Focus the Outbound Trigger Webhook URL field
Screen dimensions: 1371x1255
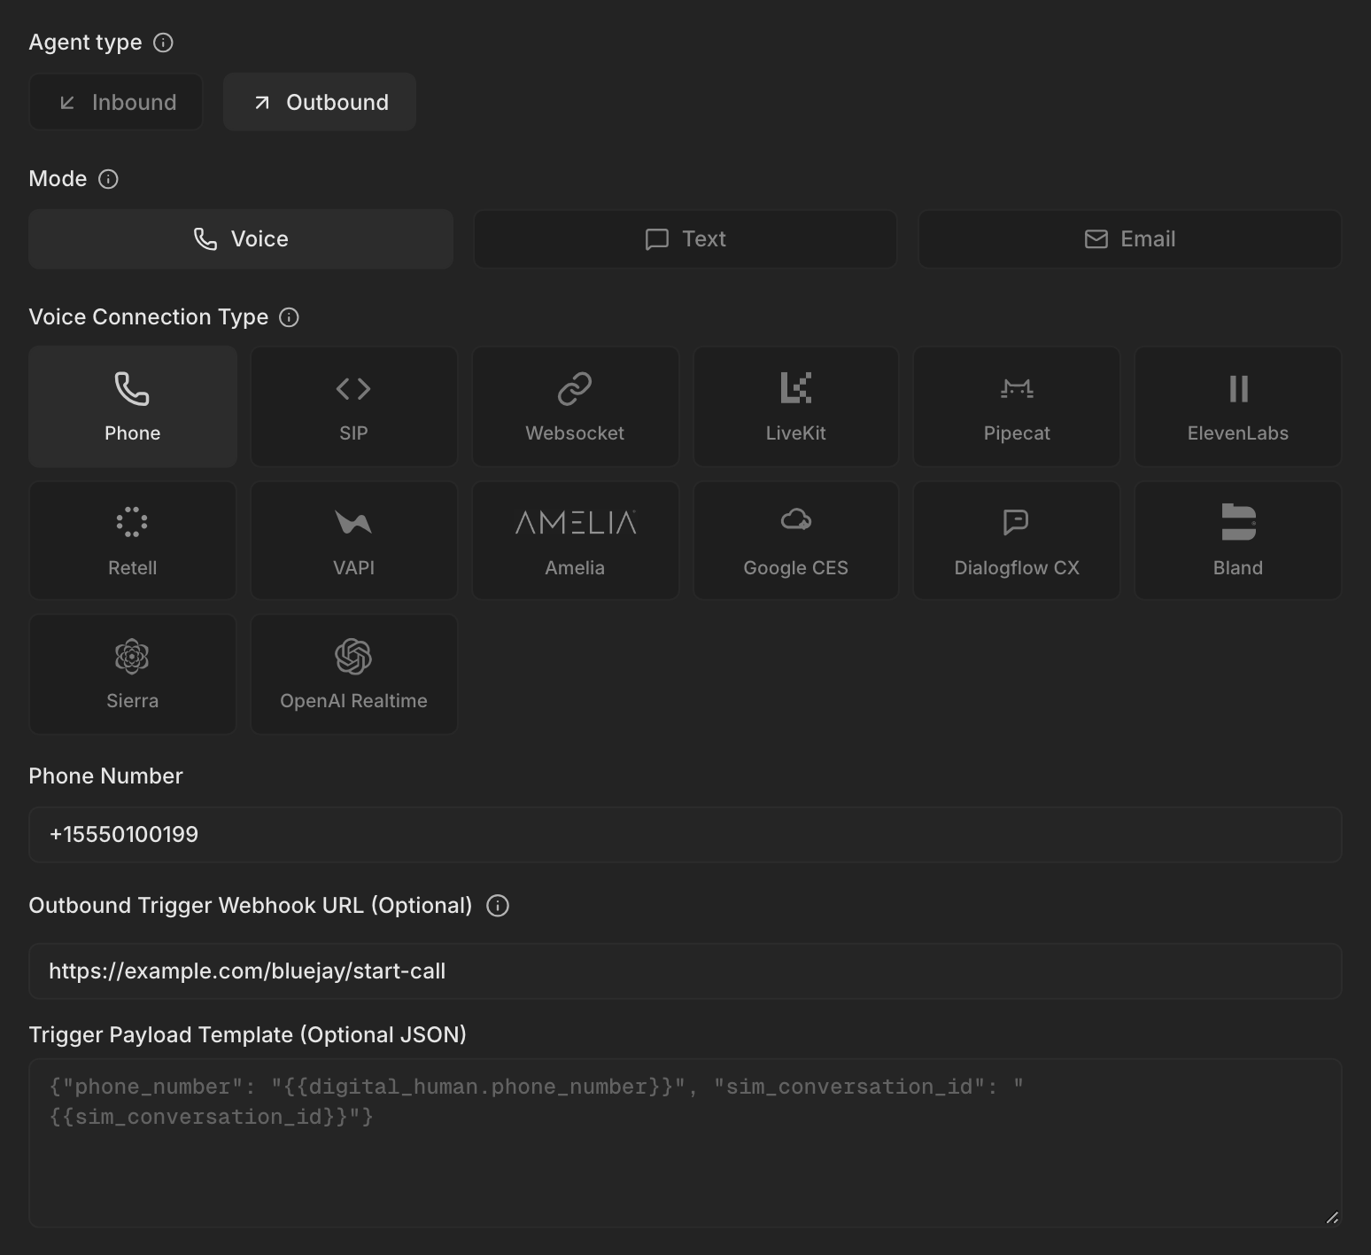pyautogui.click(x=685, y=971)
